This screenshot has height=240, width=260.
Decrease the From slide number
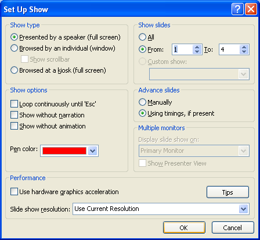tap(197, 52)
